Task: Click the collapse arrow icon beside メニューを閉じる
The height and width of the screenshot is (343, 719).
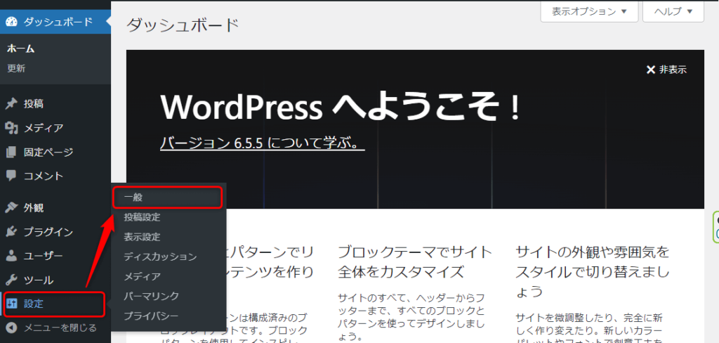Action: pyautogui.click(x=12, y=328)
